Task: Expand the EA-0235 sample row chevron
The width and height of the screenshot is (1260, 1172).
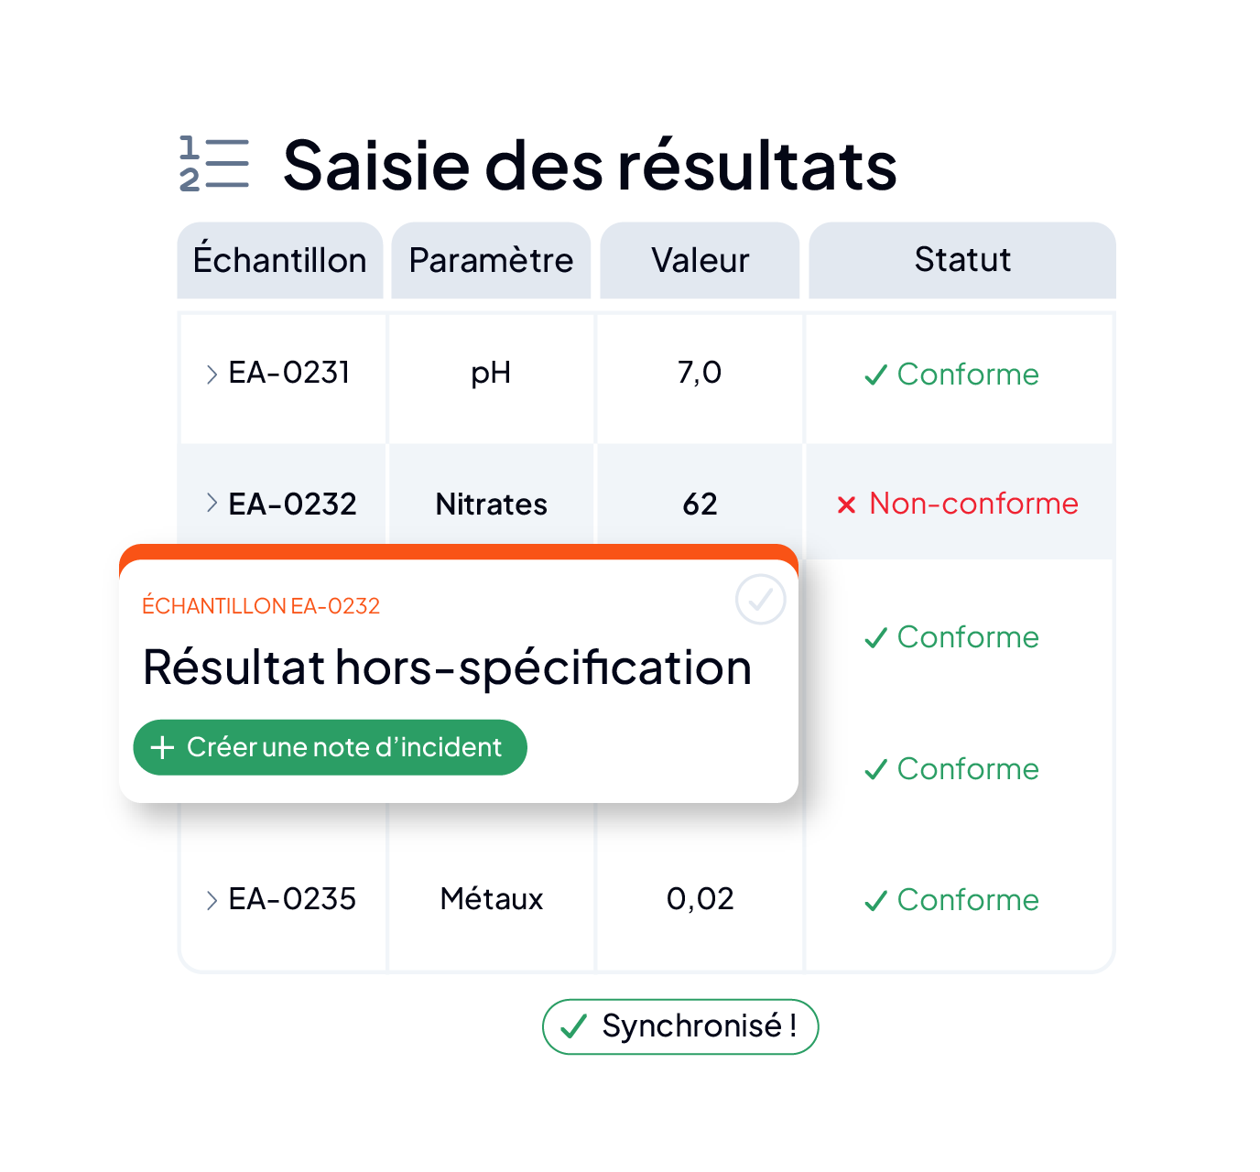Action: [x=212, y=900]
